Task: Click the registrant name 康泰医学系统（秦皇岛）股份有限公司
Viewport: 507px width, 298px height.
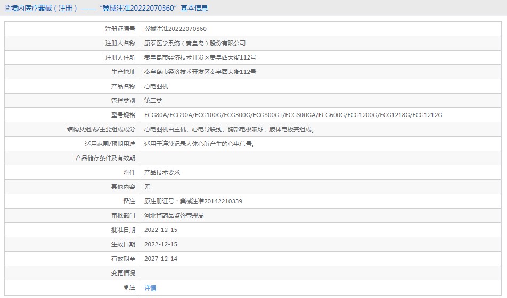Action: pyautogui.click(x=195, y=43)
